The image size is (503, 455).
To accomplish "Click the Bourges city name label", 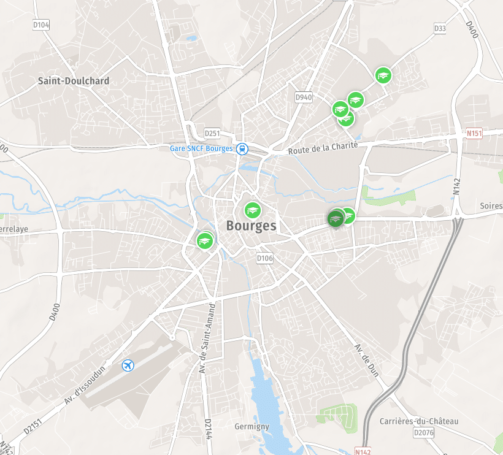I will (251, 226).
